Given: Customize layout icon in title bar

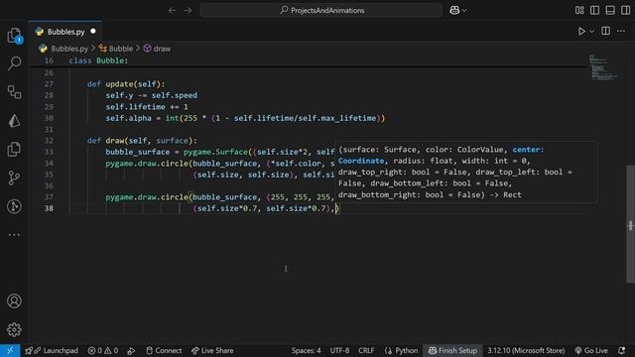Looking at the screenshot, I should 579,11.
